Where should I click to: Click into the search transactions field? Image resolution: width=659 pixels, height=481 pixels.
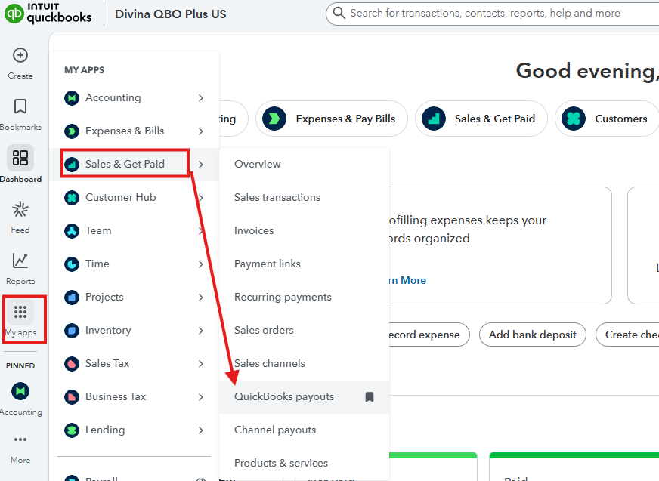click(x=493, y=13)
